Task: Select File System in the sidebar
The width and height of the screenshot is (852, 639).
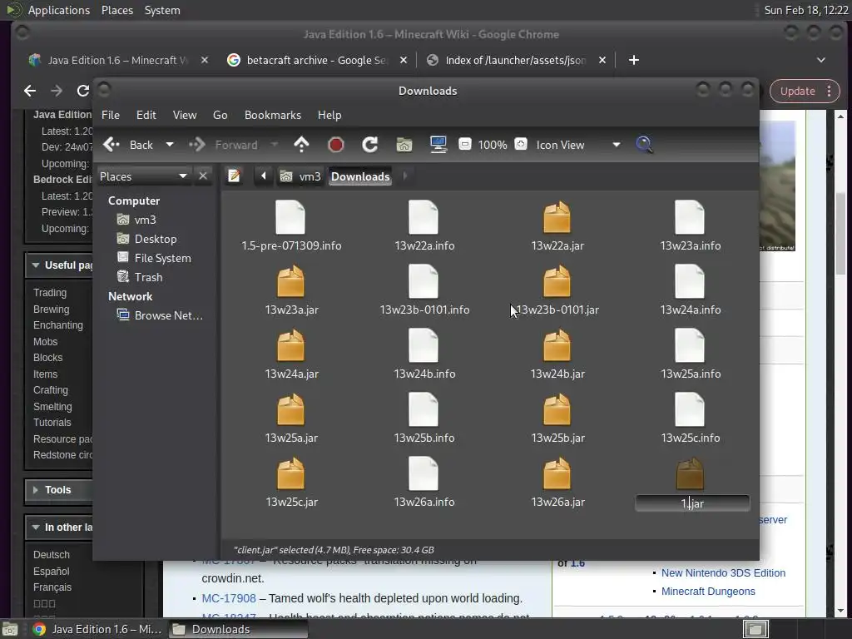Action: [x=154, y=258]
